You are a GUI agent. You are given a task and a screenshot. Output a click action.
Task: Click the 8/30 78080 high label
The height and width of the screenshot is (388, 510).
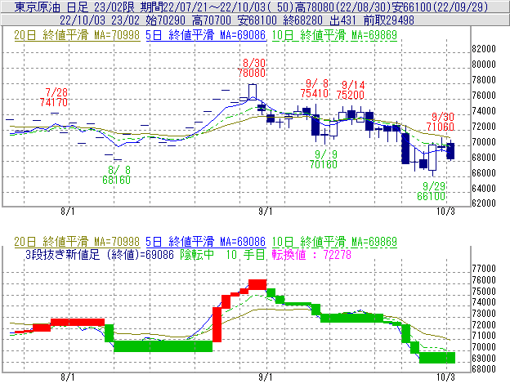pyautogui.click(x=252, y=68)
